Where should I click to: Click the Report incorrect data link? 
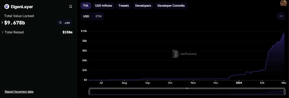point(19,92)
